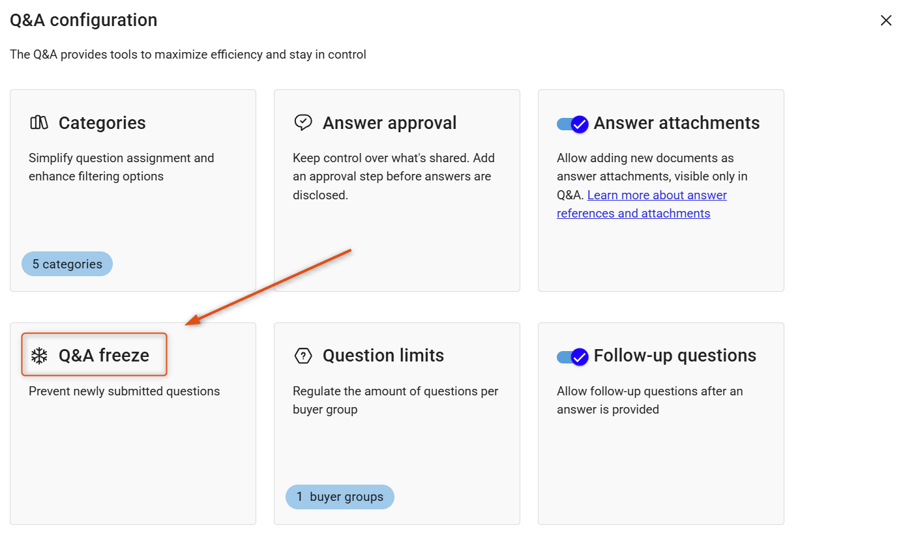905x538 pixels.
Task: Open the Answer approval card heading
Action: click(x=390, y=123)
